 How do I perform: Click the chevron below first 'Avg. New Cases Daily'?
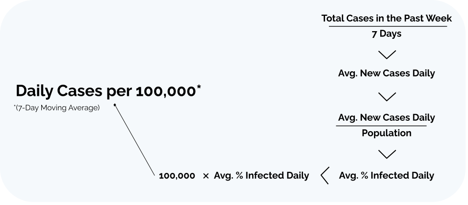(387, 97)
